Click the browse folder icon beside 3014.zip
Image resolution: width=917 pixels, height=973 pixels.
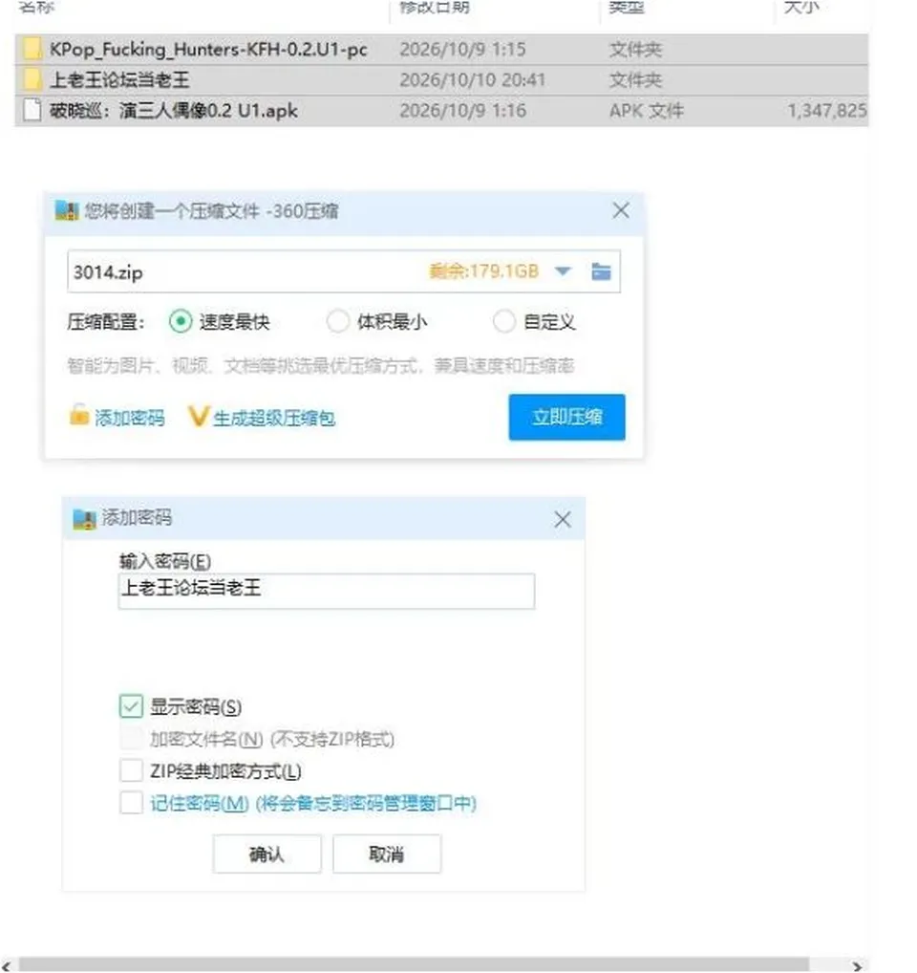click(601, 271)
